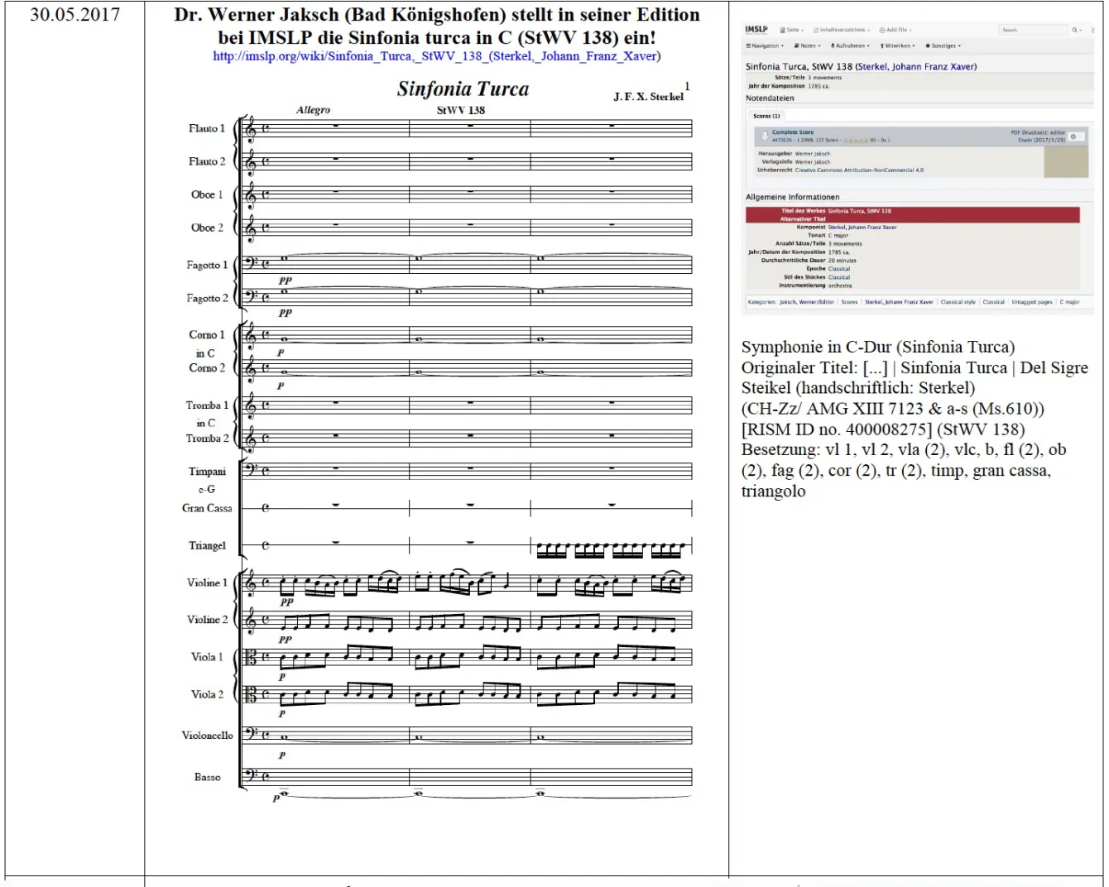The width and height of the screenshot is (1109, 887).
Task: Click the magnifier search icon
Action: 1075,30
